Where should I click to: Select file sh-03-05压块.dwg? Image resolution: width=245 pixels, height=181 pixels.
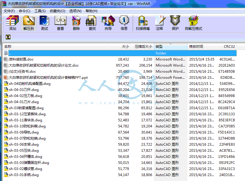click(24, 151)
